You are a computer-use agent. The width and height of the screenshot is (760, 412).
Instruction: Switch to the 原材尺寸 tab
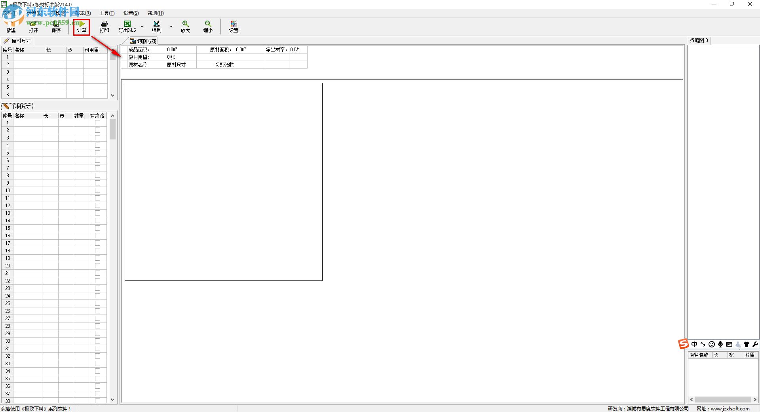[x=17, y=41]
